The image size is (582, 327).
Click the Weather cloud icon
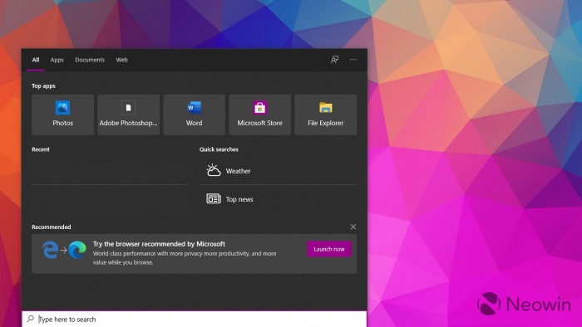[x=214, y=170]
